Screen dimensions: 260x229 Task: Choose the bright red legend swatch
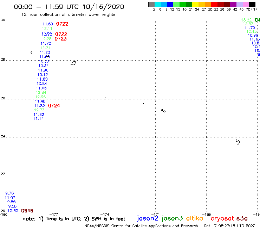214,5
